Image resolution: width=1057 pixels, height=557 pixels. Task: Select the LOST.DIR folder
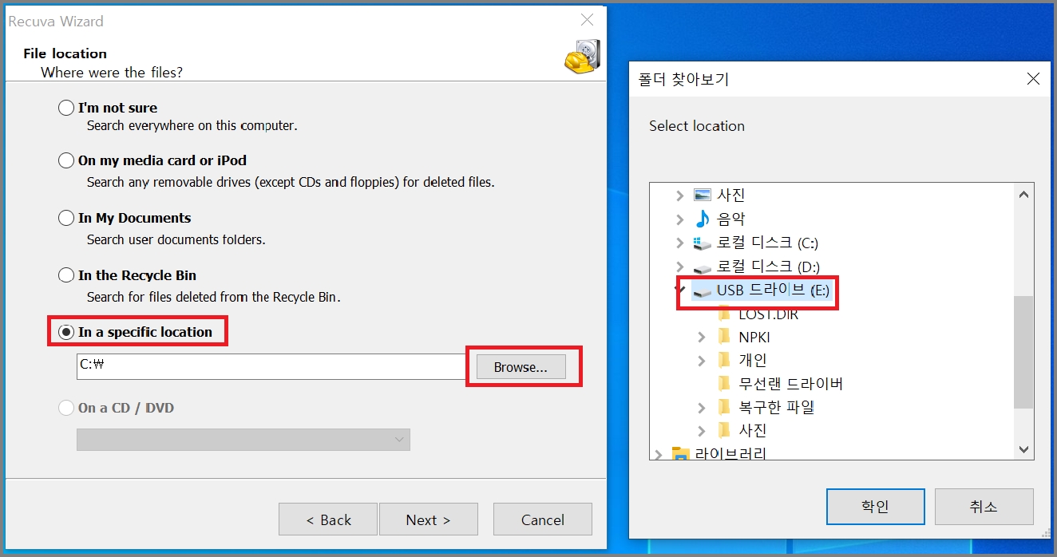coord(769,314)
